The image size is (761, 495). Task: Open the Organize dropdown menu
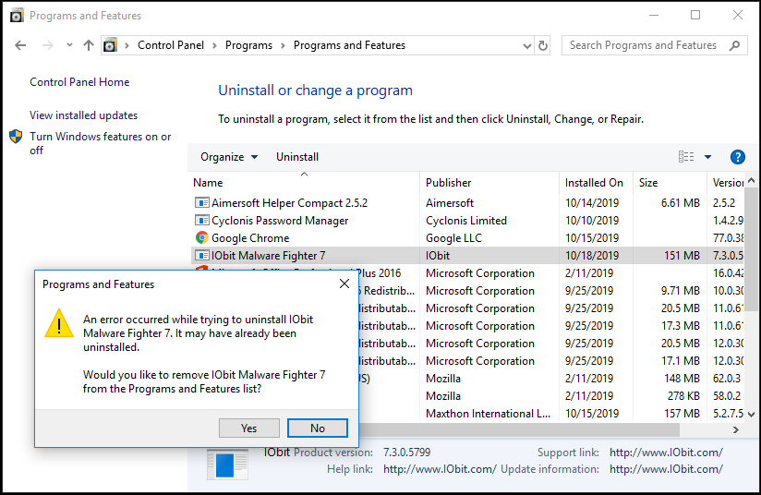point(229,157)
